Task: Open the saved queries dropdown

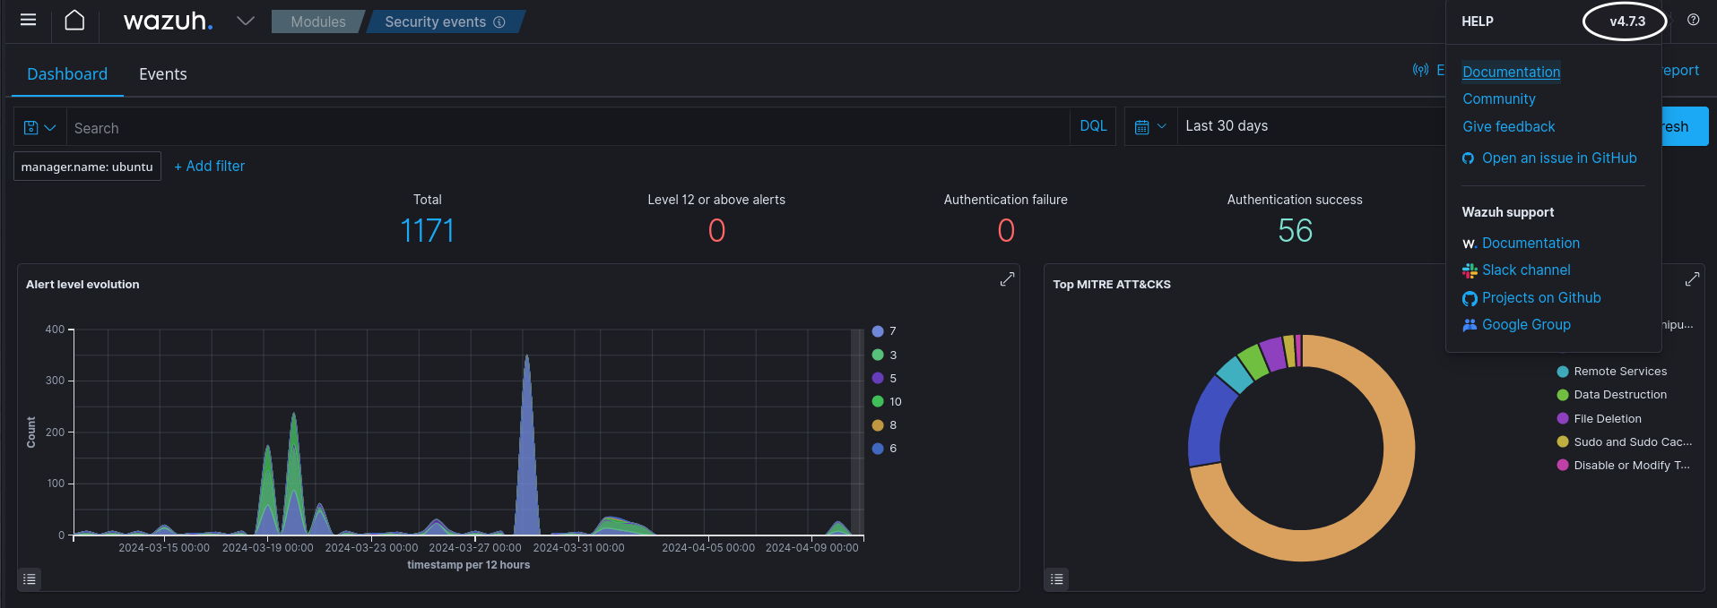Action: [40, 127]
